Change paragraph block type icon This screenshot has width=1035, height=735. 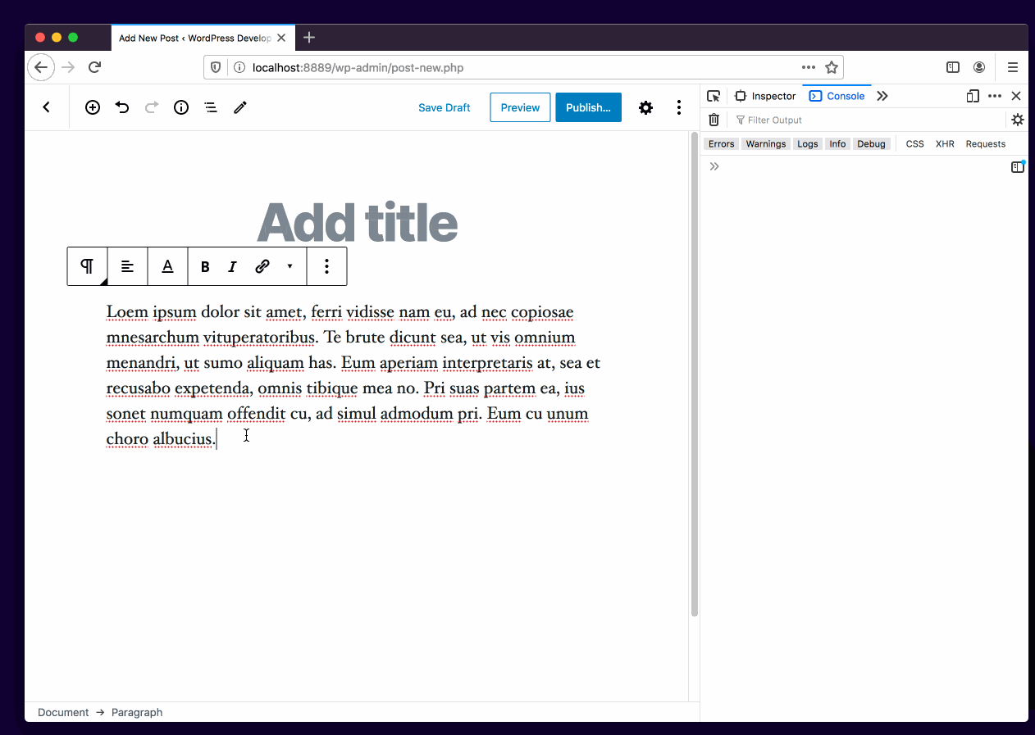(87, 266)
